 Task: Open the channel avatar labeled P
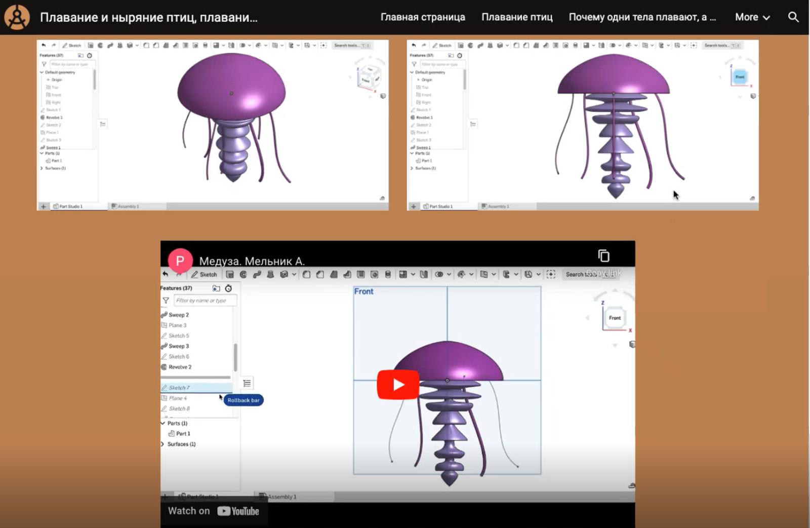pos(180,260)
